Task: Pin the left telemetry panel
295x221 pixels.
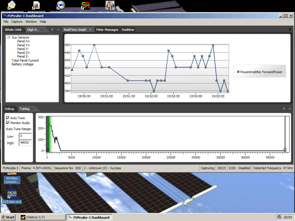Action: point(52,30)
